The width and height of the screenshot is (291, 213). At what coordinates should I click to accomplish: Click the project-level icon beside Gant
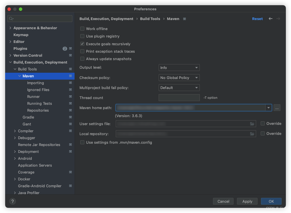click(x=71, y=124)
